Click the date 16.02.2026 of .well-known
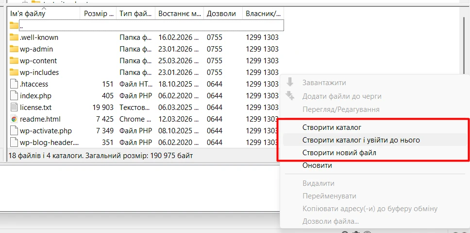 [x=178, y=37]
